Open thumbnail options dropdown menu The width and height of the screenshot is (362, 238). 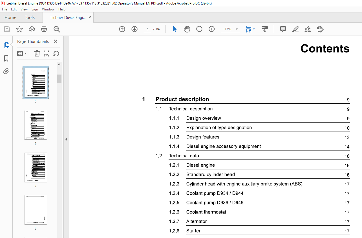coord(22,53)
